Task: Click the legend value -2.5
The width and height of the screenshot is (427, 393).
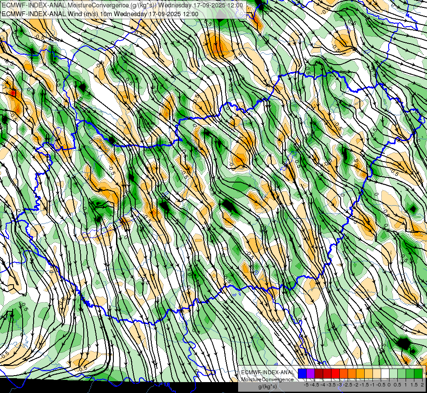Action: coord(348,385)
